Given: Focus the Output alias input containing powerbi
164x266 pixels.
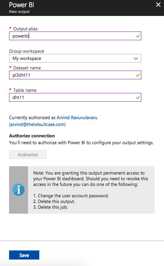Looking at the screenshot, I should (75, 36).
